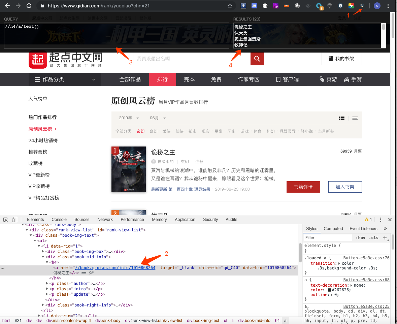Screen dimensions: 397x324
Task: Switch to plain text list view
Action: [355, 118]
